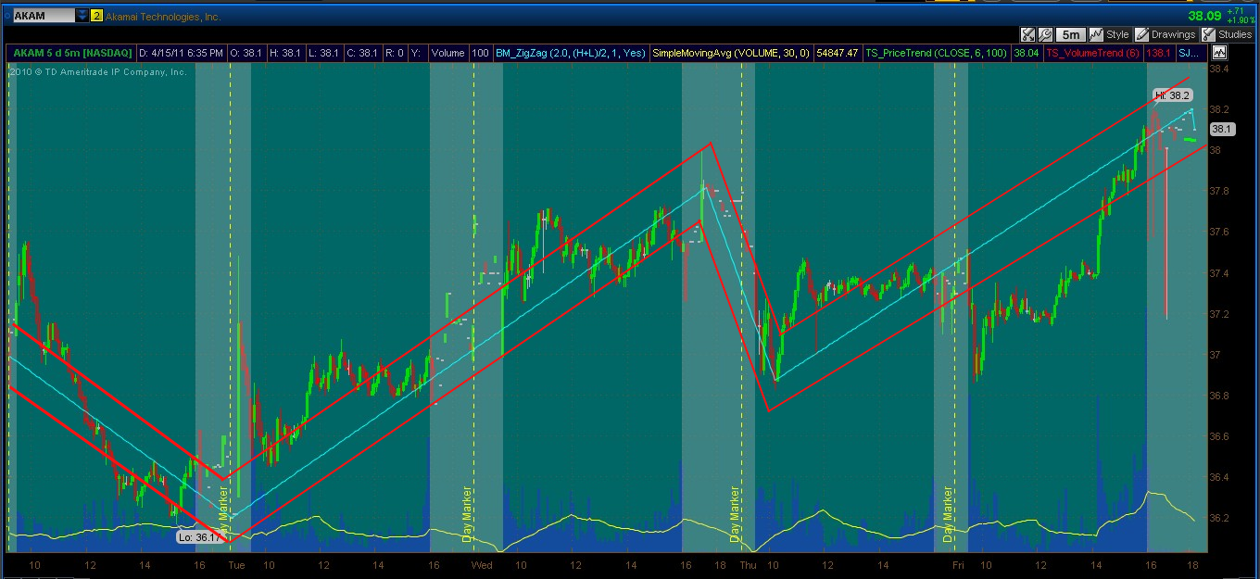The height and width of the screenshot is (579, 1260).
Task: Click the Fri label on the time axis
Action: pyautogui.click(x=959, y=564)
